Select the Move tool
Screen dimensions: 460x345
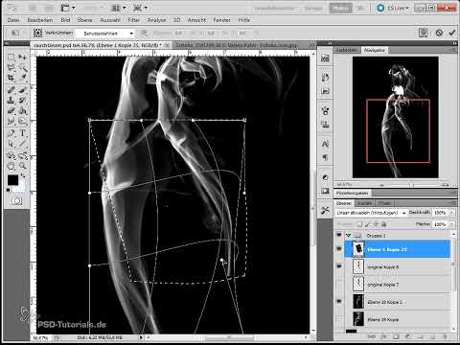(22, 57)
